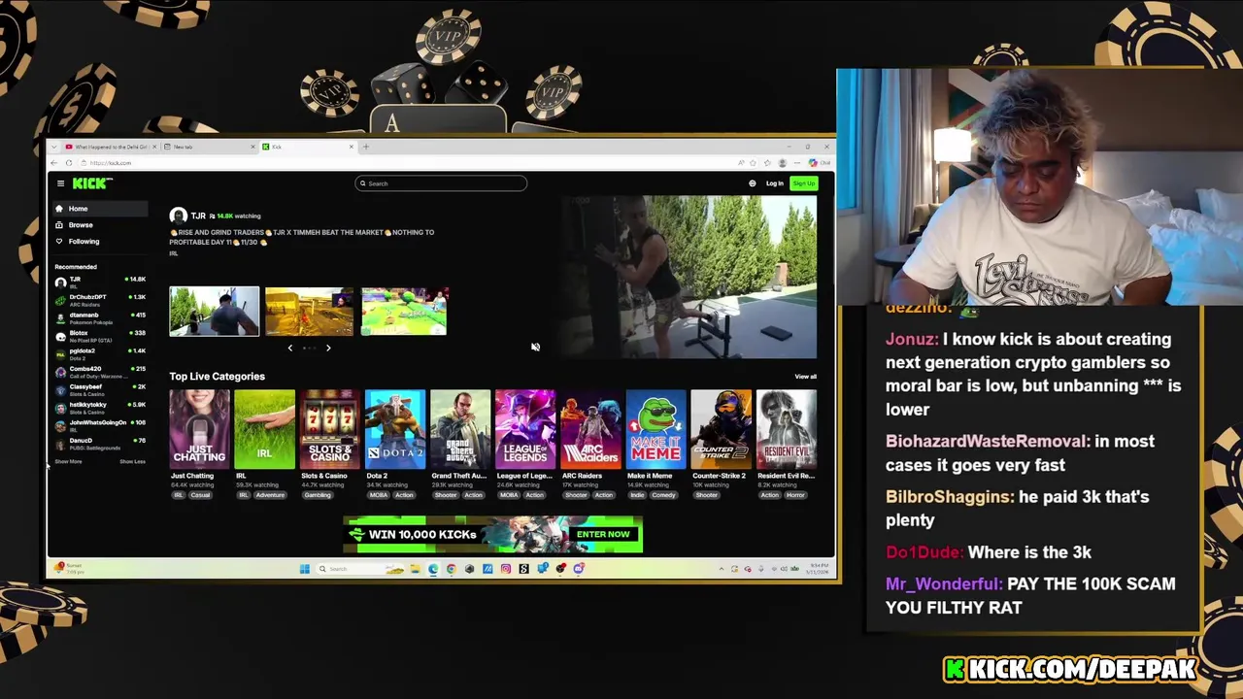Image resolution: width=1243 pixels, height=699 pixels.
Task: Open recommended channel Combs420
Action: (x=100, y=371)
